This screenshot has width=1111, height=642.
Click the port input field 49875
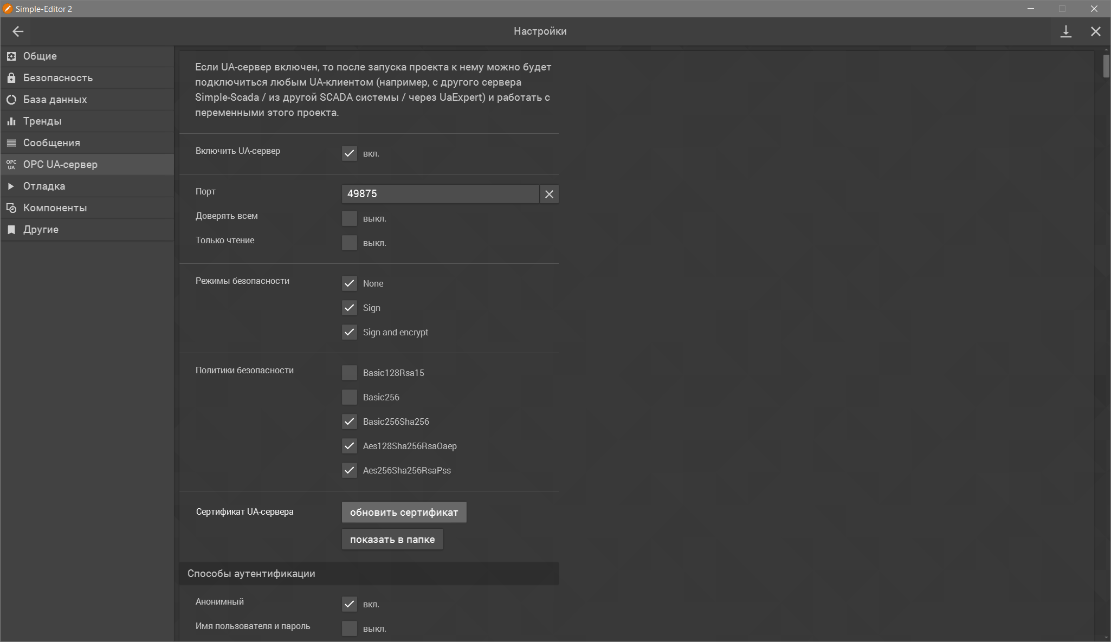click(x=440, y=194)
